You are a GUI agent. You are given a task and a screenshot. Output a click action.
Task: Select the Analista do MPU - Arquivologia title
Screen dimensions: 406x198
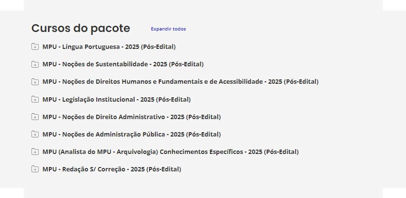(170, 152)
